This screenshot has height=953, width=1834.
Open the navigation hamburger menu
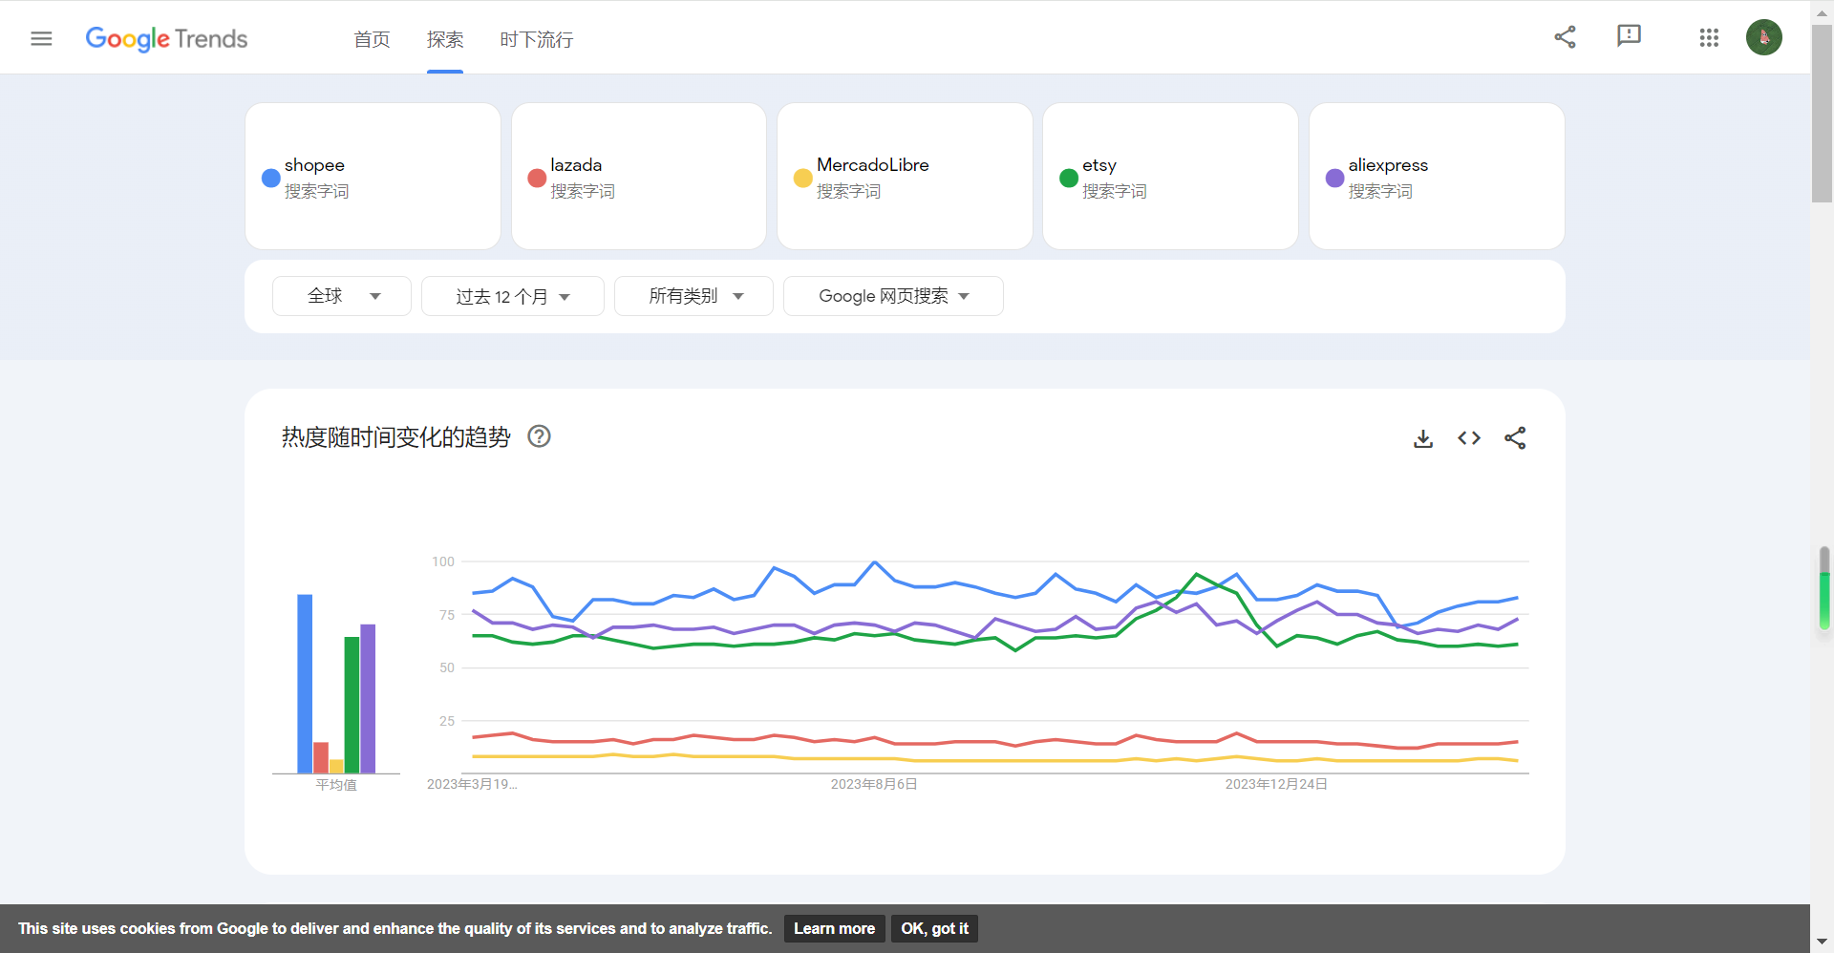41,38
